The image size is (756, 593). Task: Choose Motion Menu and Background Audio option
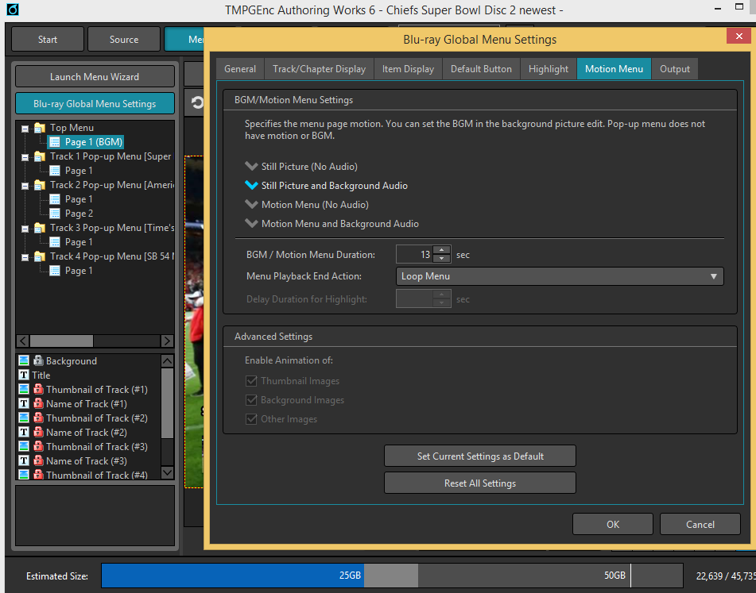[331, 224]
